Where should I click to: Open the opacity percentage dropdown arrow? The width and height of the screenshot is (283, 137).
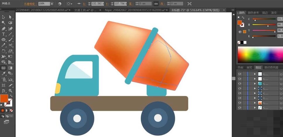click(x=52, y=4)
